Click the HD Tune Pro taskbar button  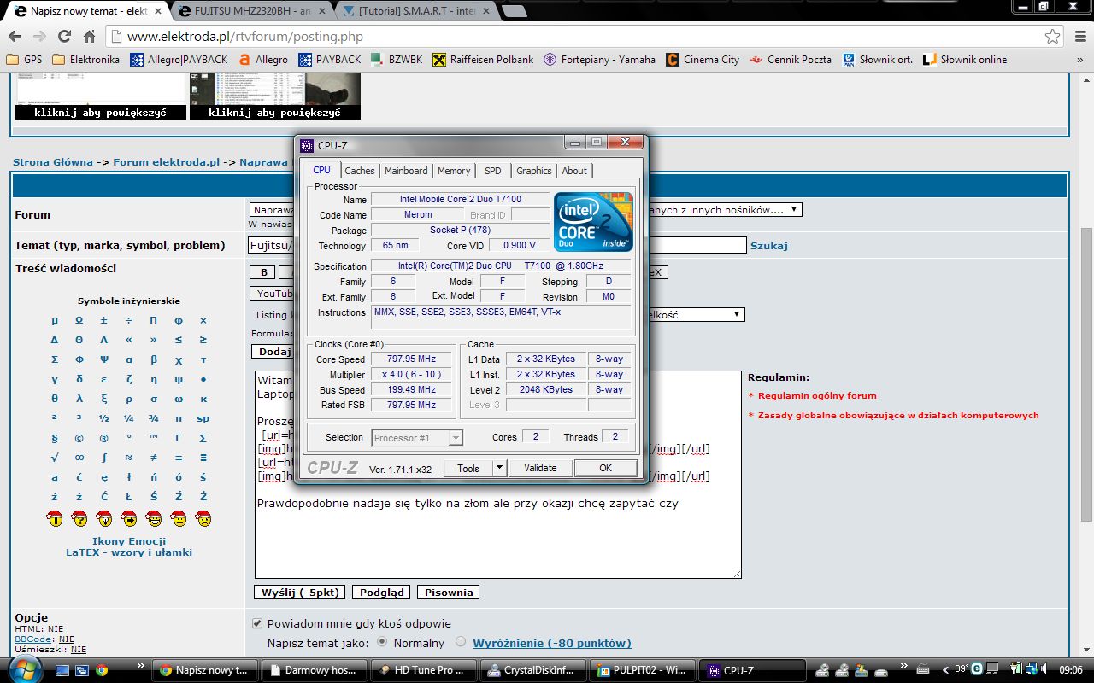[424, 670]
